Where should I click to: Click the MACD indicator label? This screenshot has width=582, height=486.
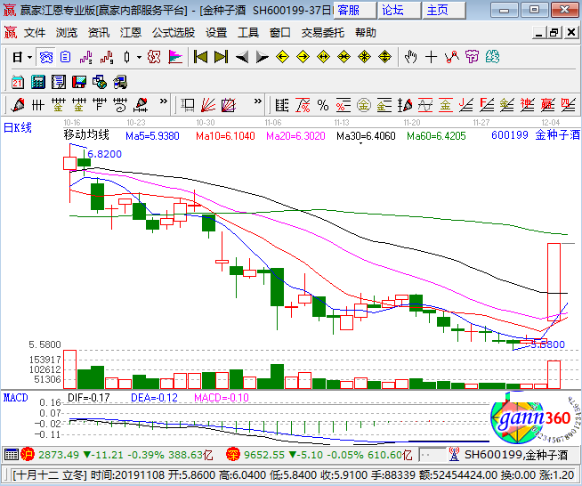coord(16,398)
